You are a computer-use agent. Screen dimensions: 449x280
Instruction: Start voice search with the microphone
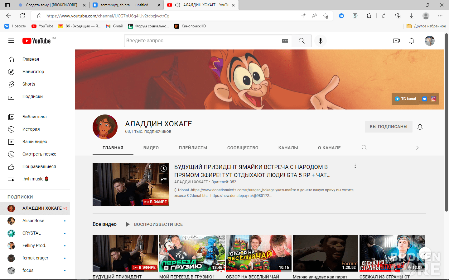tap(320, 41)
